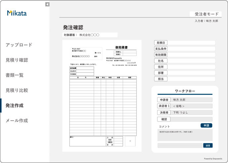The height and width of the screenshot is (163, 228).
Task: Navigate to メール作成
Action: pos(17,121)
